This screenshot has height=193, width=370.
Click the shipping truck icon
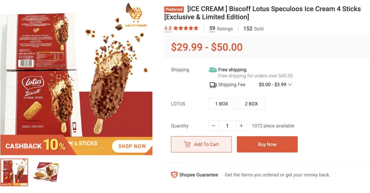pos(213,85)
